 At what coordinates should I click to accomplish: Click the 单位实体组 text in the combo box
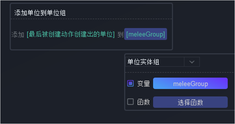[143, 62]
